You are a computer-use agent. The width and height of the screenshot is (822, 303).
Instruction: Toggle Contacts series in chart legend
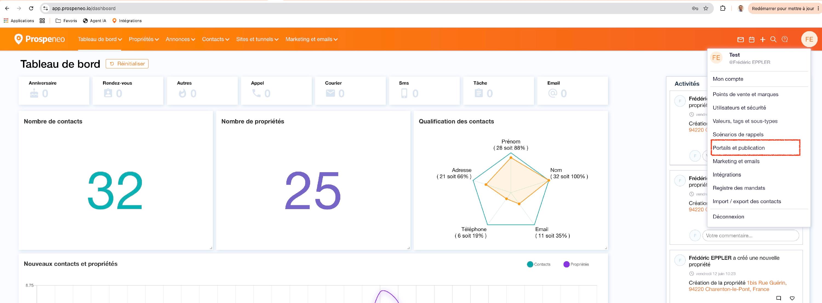(x=539, y=264)
